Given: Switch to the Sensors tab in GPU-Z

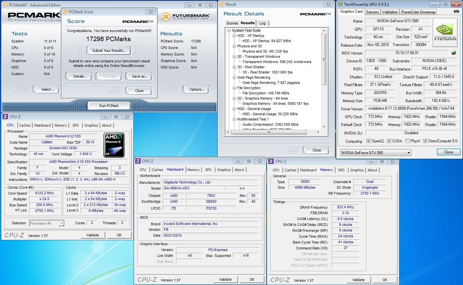Looking at the screenshot, I should 372,12.
